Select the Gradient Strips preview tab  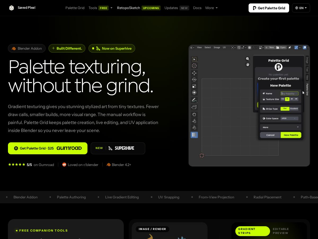click(253, 231)
